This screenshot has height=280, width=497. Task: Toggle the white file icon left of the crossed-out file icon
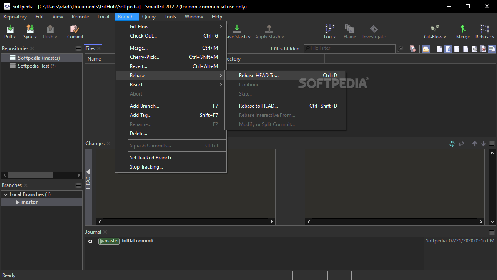tap(466, 49)
